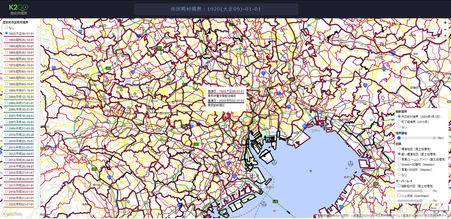Click the 江戸川 map label
The height and width of the screenshot is (219, 451).
coord(315,131)
